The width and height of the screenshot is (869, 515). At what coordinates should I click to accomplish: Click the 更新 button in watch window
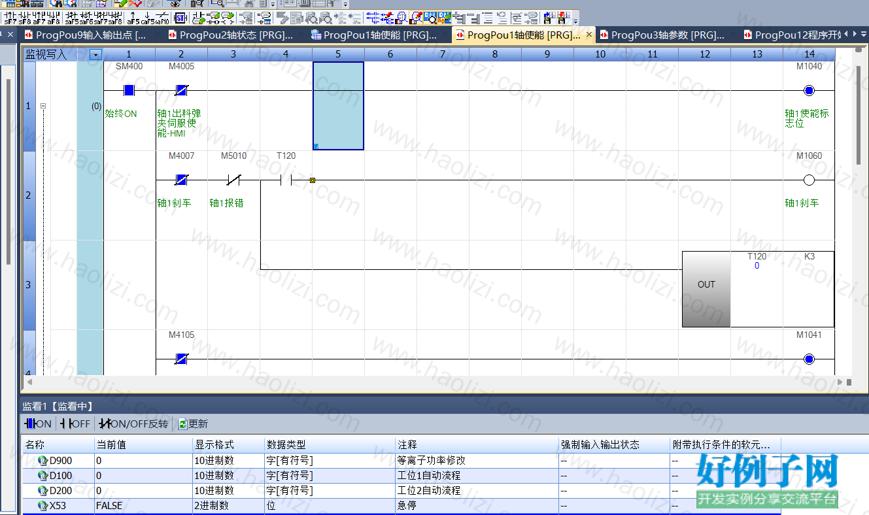click(x=193, y=424)
